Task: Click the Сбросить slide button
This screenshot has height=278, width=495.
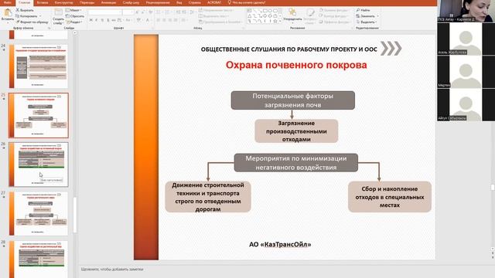Action: (x=75, y=16)
